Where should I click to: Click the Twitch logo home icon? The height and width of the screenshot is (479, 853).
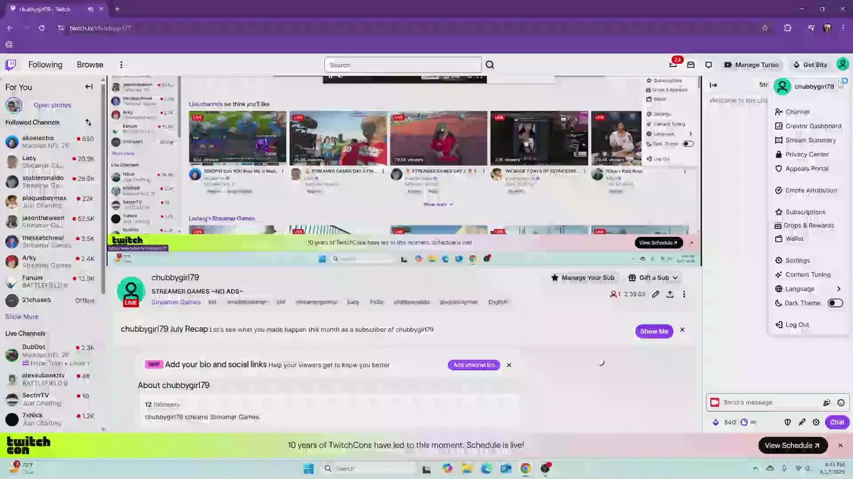click(x=11, y=65)
